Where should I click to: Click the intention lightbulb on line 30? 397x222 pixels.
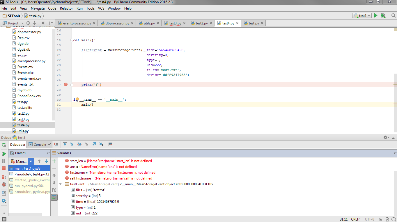tap(77, 100)
